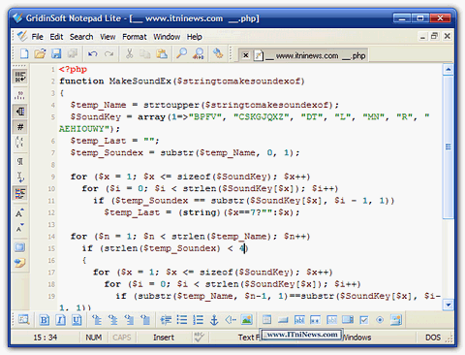This screenshot has height=355, width=465.
Task: Cut selection with scissors icon
Action: (x=130, y=53)
